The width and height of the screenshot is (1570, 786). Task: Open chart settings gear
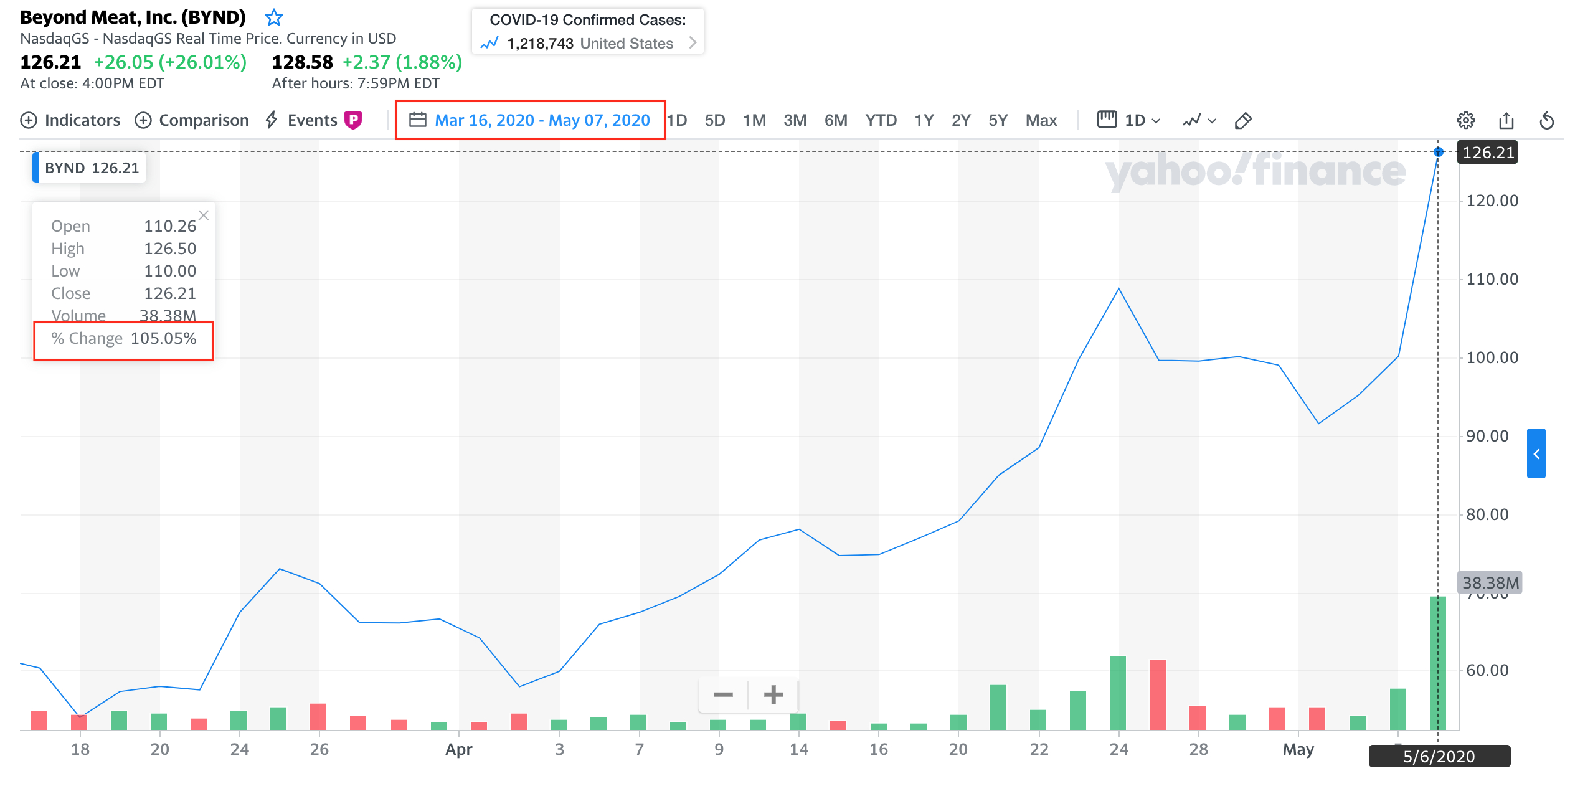(1466, 120)
